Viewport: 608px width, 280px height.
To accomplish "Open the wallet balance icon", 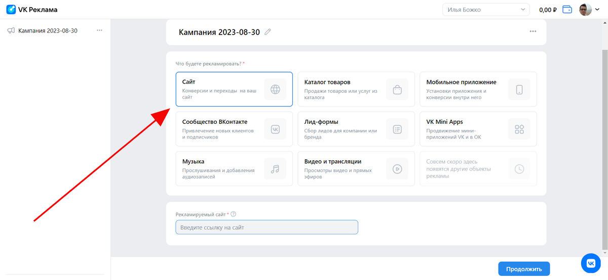I will [567, 9].
